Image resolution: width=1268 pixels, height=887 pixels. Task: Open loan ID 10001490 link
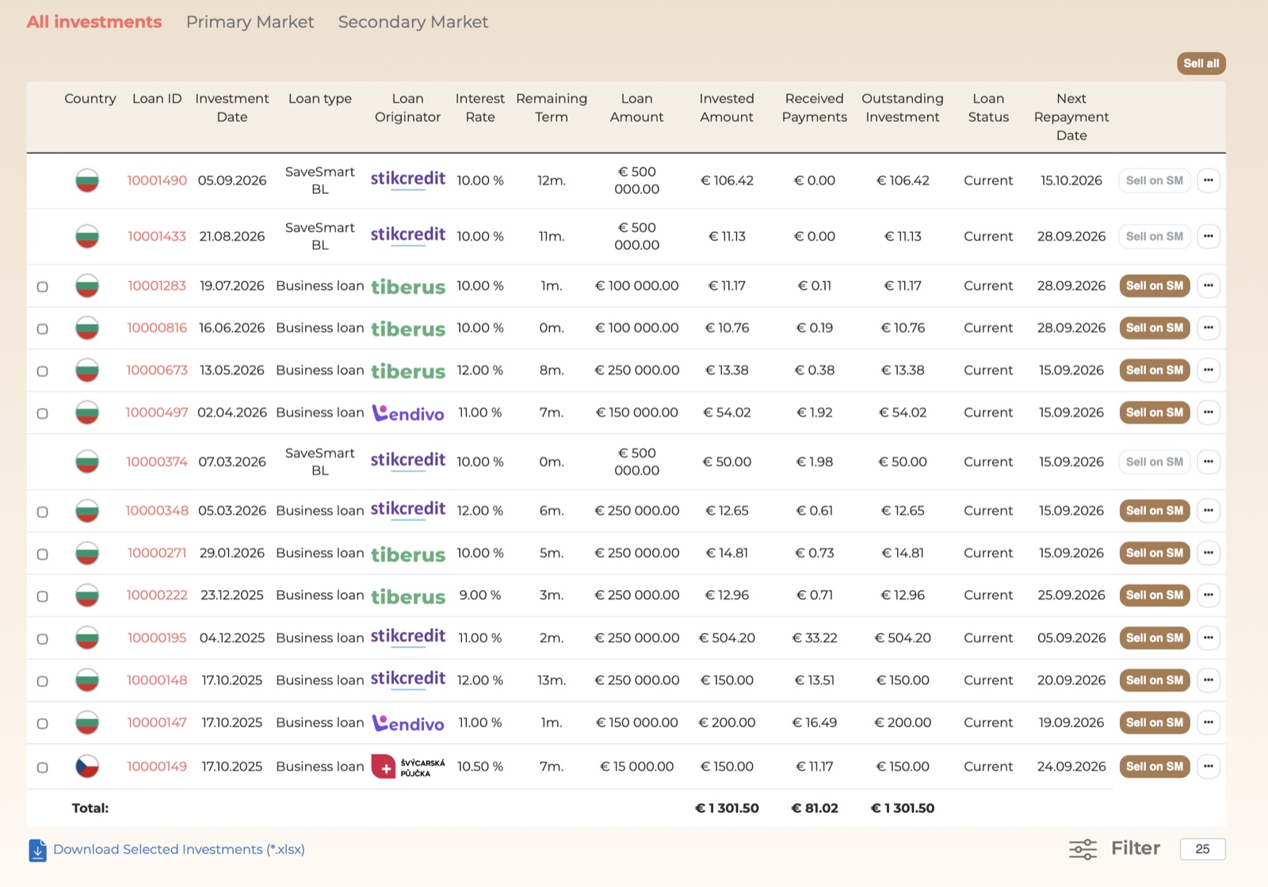[x=157, y=181]
